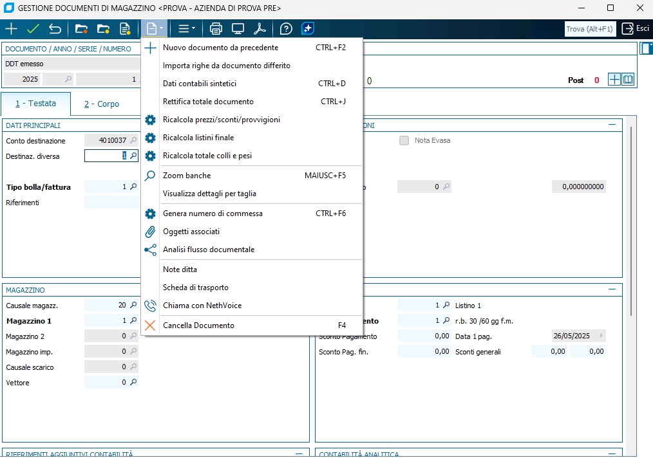The width and height of the screenshot is (653, 458).
Task: Select 'Ricalcola listini finale' menu entry
Action: pos(198,138)
